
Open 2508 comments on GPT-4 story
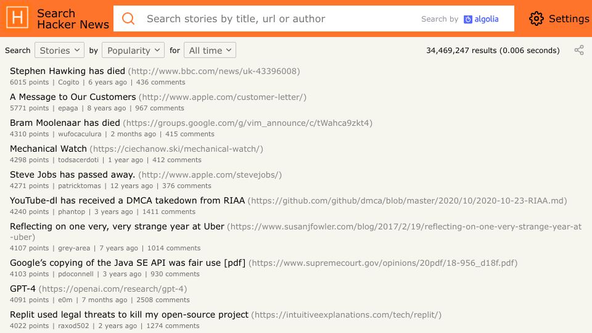163,300
